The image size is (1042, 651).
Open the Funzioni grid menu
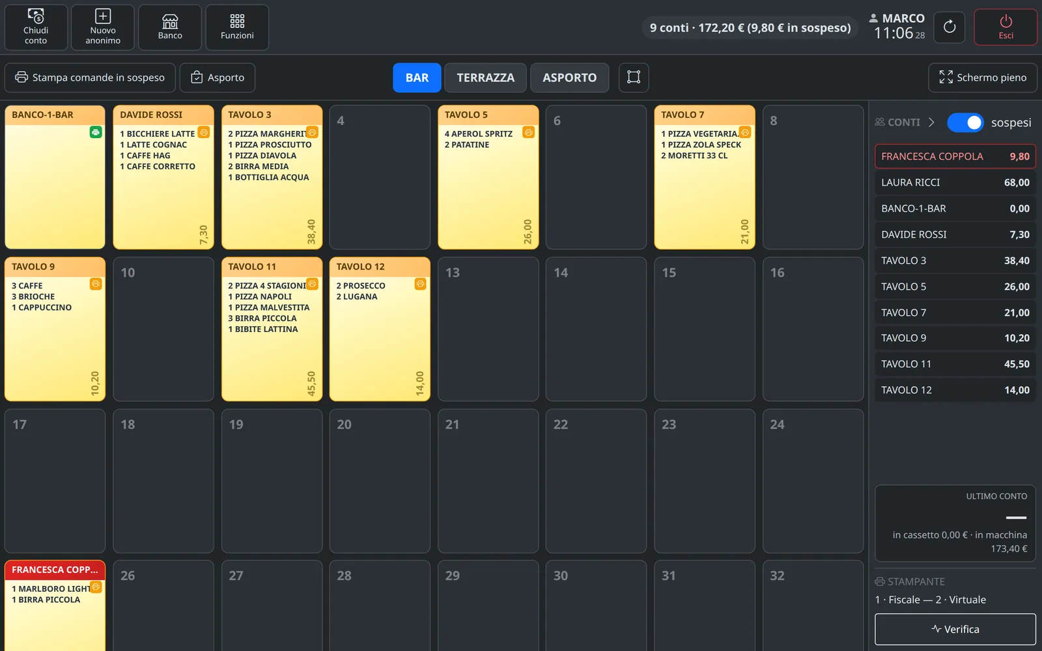pyautogui.click(x=237, y=27)
